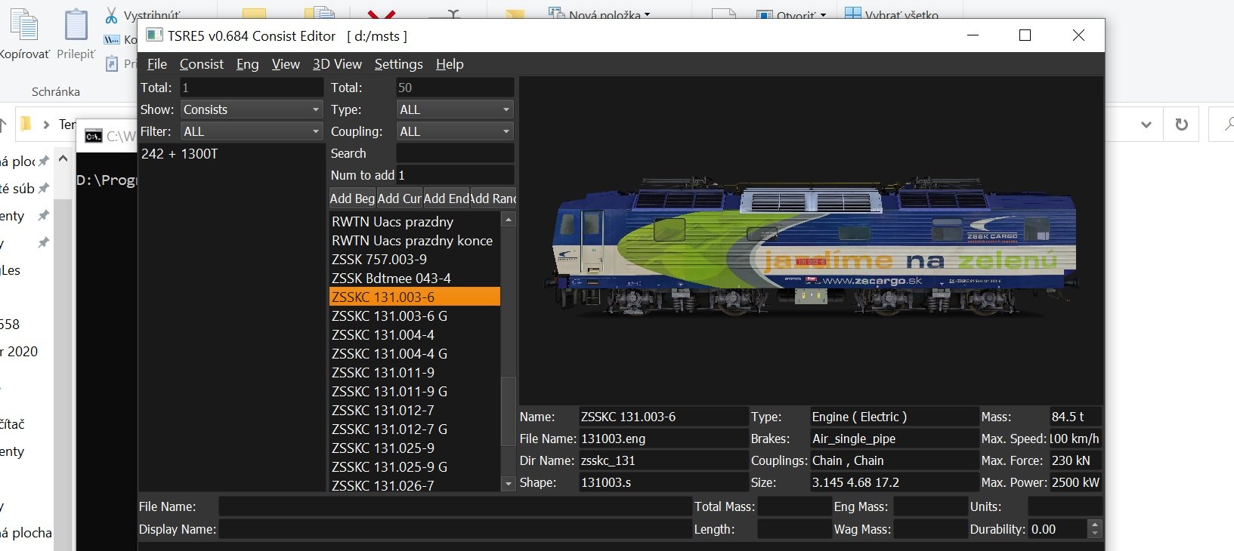
Task: Open the Type filter dropdown
Action: point(454,109)
